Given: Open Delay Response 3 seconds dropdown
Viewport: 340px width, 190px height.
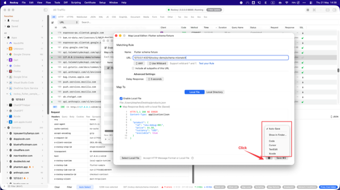Looking at the screenshot, I should [155, 79].
